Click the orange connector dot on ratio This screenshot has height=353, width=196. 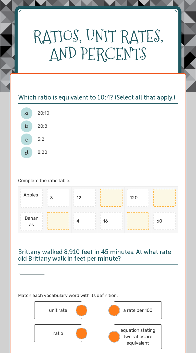[x=82, y=333]
